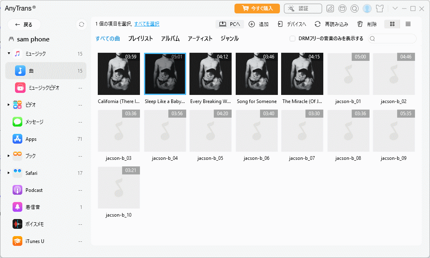Viewport: 430px width, 258px height.
Task: Click 再読み込み reload button
Action: [x=331, y=24]
